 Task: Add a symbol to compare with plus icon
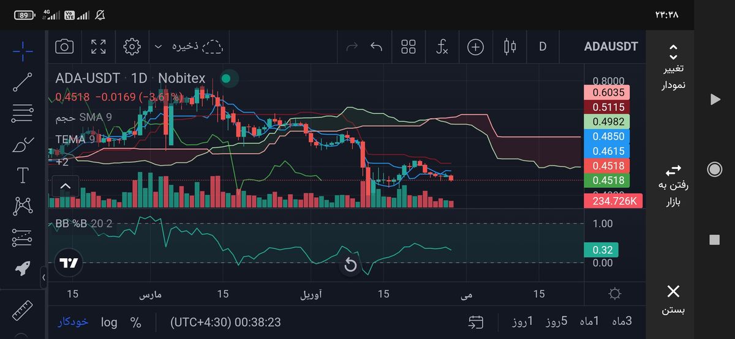point(475,47)
